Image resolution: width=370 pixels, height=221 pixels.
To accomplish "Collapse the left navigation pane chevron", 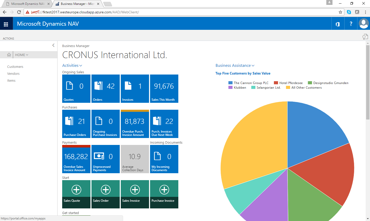I will pyautogui.click(x=53, y=45).
